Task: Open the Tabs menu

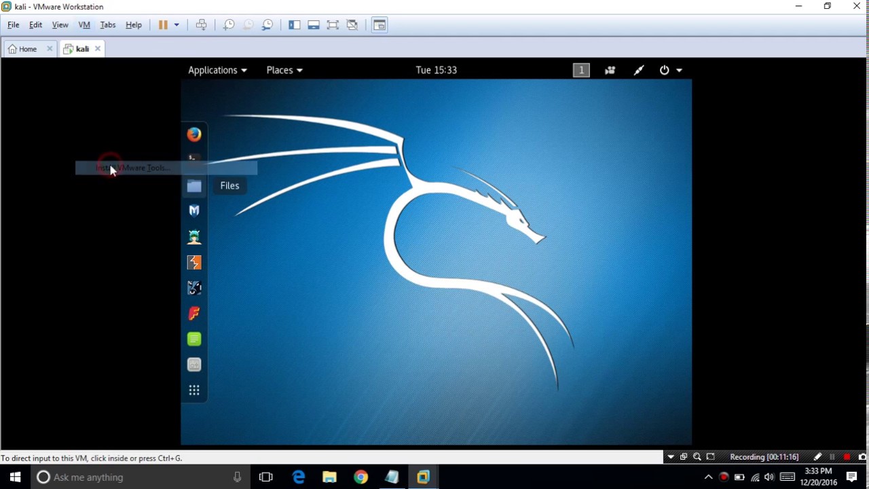Action: click(108, 25)
